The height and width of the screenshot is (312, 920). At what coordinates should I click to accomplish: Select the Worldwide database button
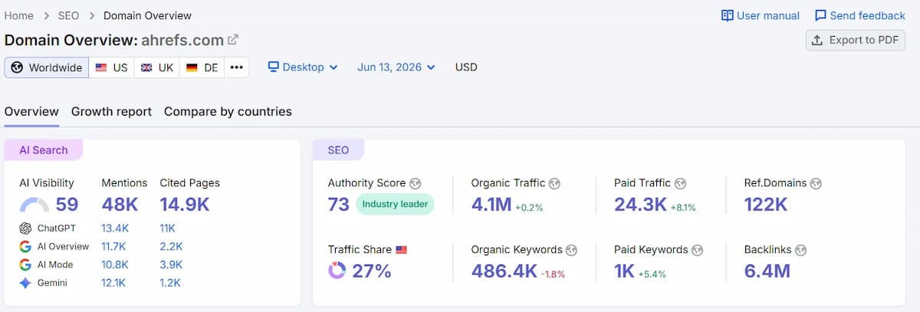[47, 67]
